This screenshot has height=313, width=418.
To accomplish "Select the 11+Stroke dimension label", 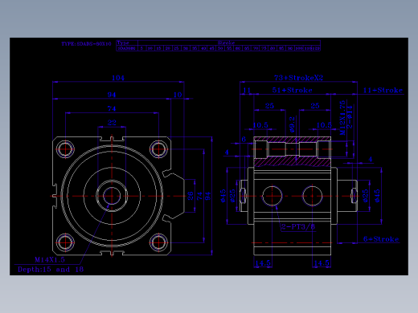I will coord(383,90).
